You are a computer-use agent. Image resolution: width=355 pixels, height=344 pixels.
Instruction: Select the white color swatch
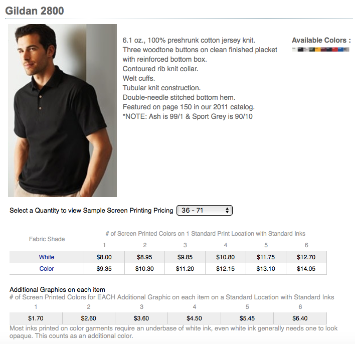pos(294,49)
